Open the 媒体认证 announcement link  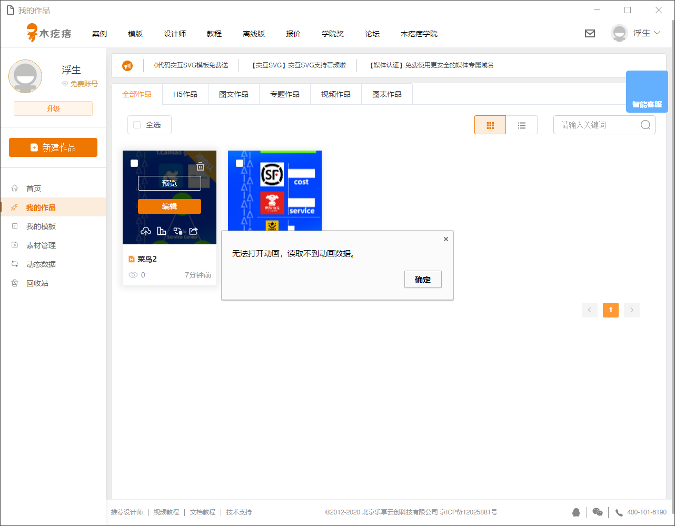coord(430,65)
